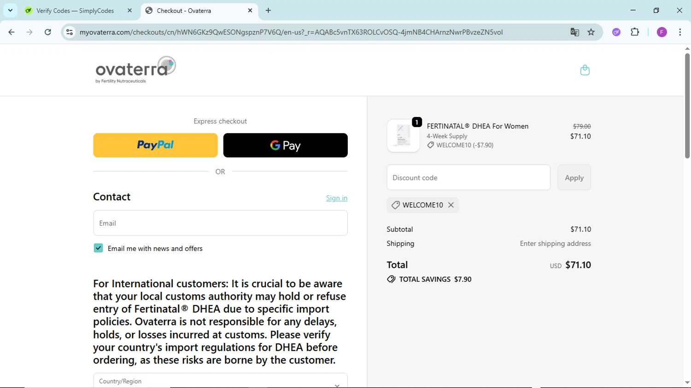691x388 pixels.
Task: View site information icon in address bar
Action: coord(70,32)
